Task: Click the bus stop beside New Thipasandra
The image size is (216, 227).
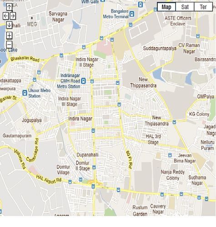Action: [174, 122]
